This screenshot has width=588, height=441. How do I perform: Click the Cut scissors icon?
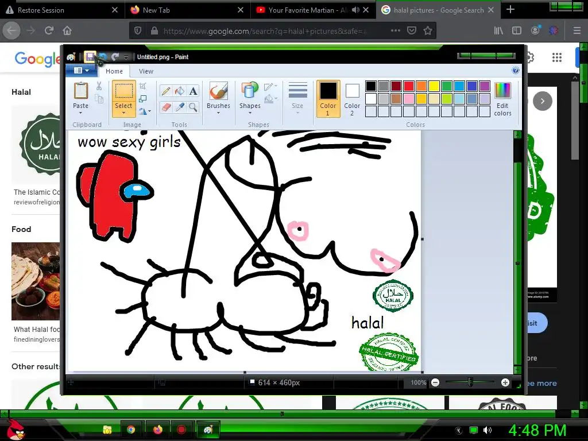pos(99,86)
